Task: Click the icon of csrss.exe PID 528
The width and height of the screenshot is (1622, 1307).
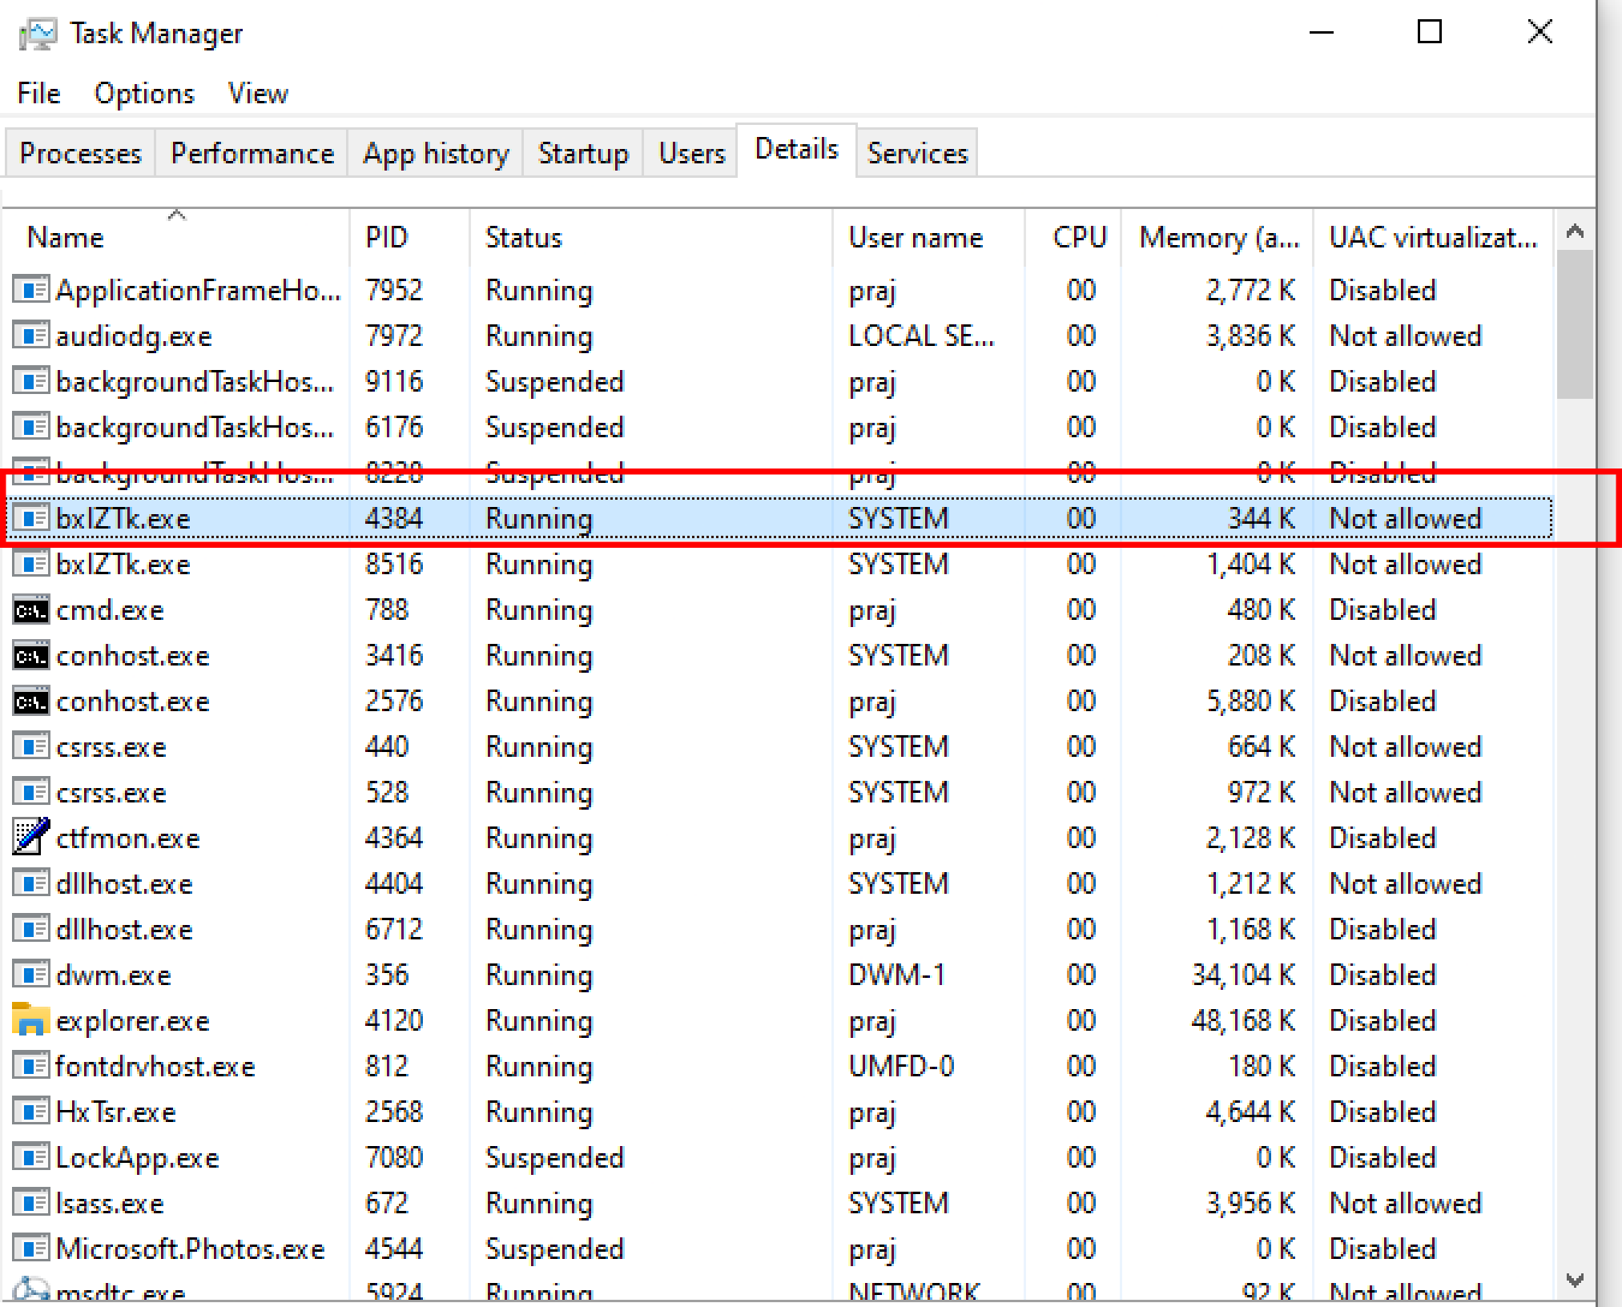Action: point(31,793)
